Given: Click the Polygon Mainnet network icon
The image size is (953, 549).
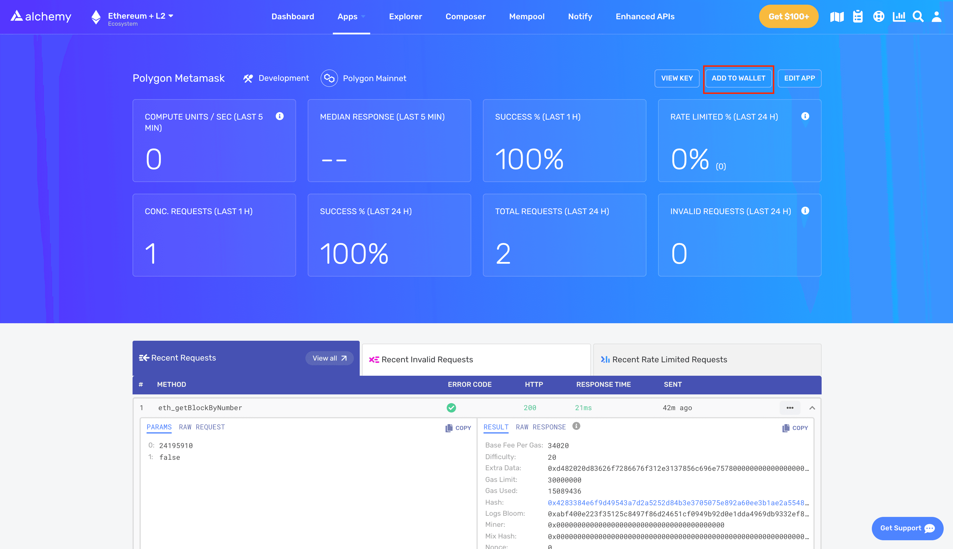Looking at the screenshot, I should 329,78.
